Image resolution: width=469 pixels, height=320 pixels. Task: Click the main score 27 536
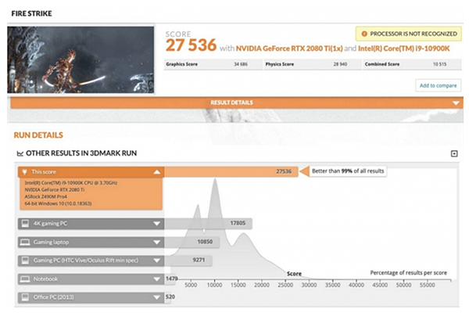pyautogui.click(x=191, y=45)
